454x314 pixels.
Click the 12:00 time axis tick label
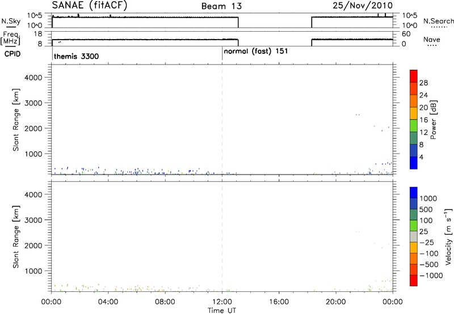tap(222, 302)
